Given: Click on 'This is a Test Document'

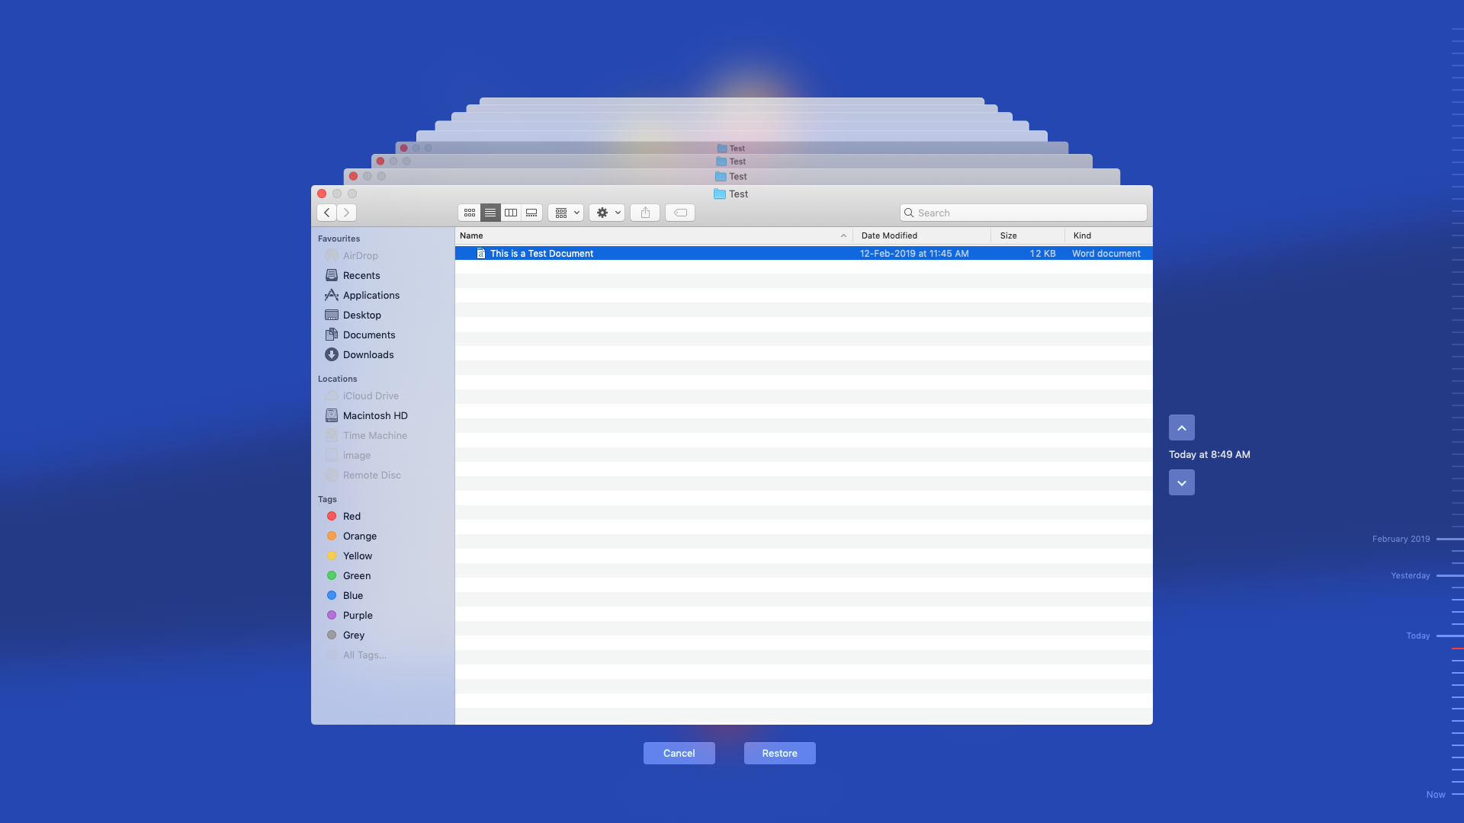Looking at the screenshot, I should (x=541, y=253).
